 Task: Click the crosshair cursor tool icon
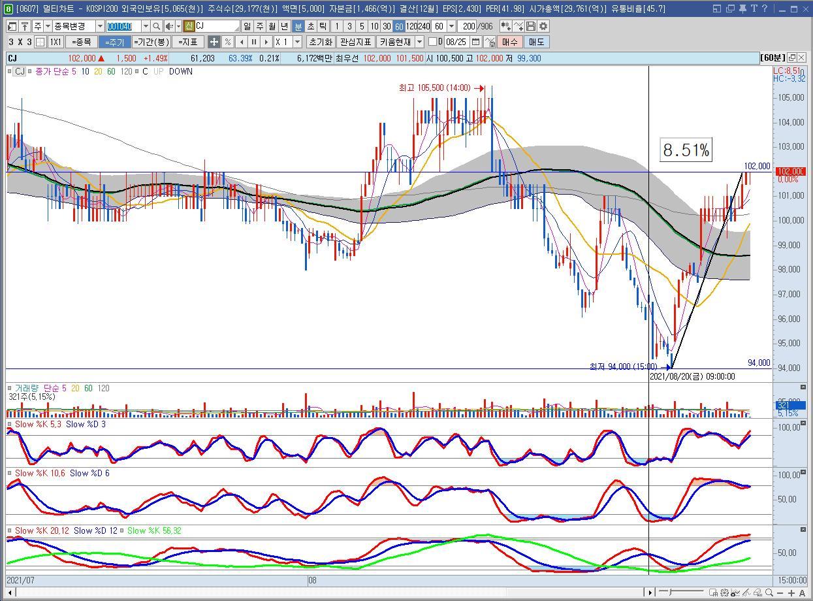[x=214, y=42]
